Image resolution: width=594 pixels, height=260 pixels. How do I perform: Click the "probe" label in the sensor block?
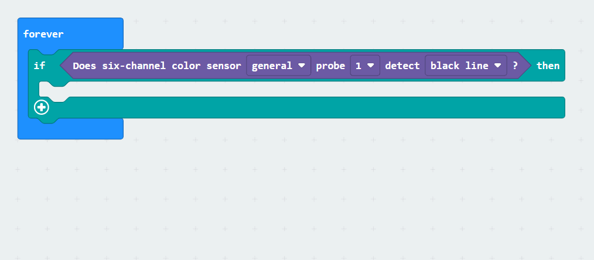coord(330,66)
